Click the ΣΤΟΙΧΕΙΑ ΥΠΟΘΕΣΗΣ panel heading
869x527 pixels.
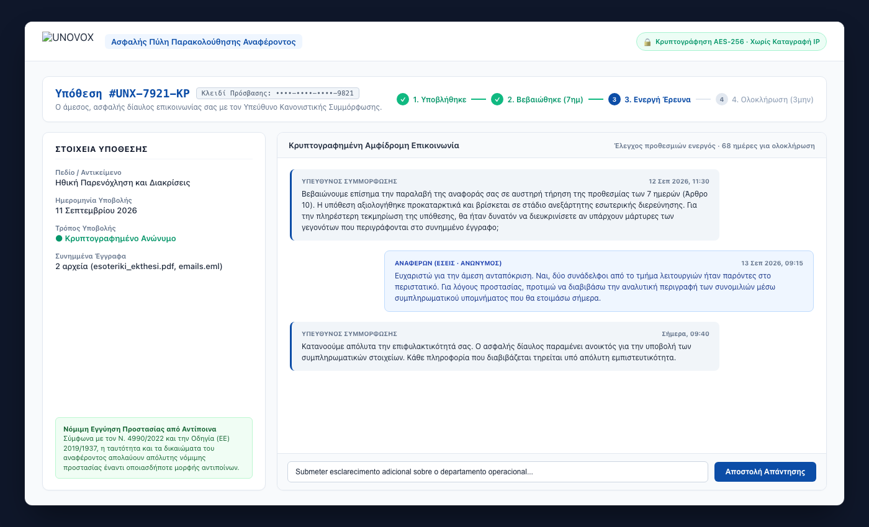tap(101, 149)
